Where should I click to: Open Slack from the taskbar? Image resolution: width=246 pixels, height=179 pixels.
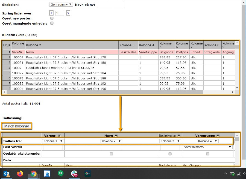coord(74,174)
